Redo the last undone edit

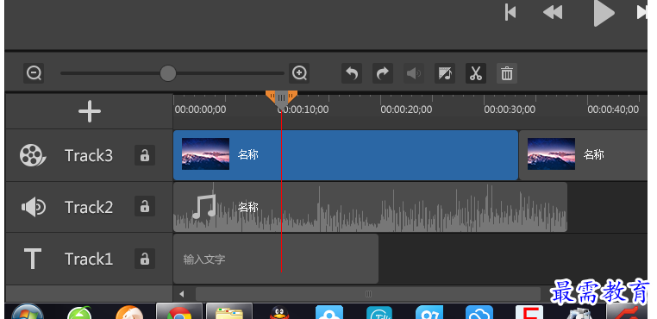(383, 73)
